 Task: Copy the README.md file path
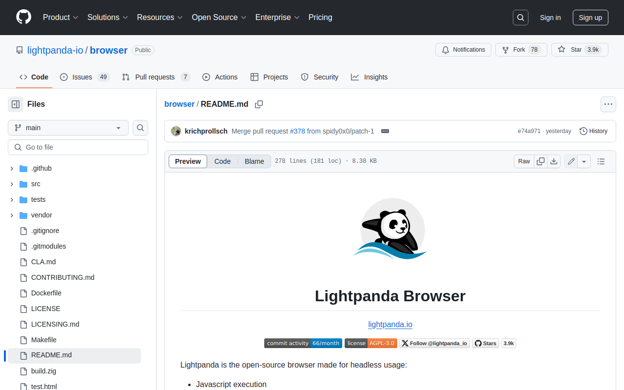pos(259,104)
